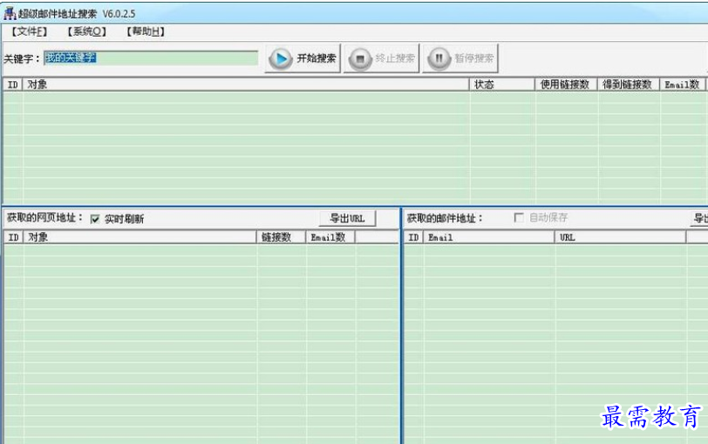Click the 关键字 label

coord(22,58)
